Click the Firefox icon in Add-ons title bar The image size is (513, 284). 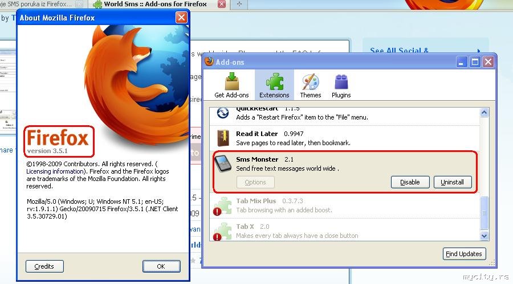tap(209, 61)
